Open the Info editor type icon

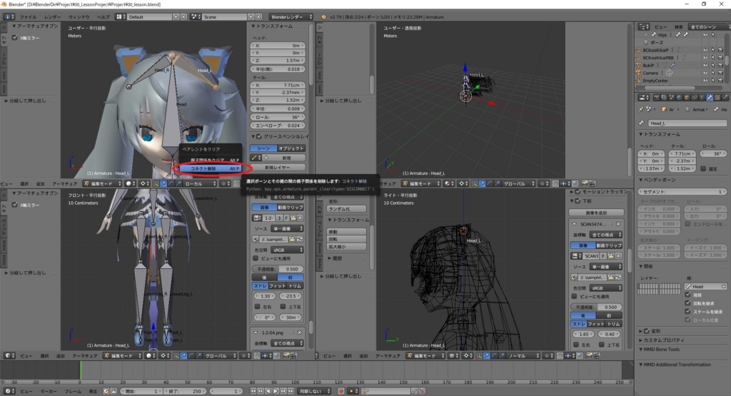tap(9, 17)
